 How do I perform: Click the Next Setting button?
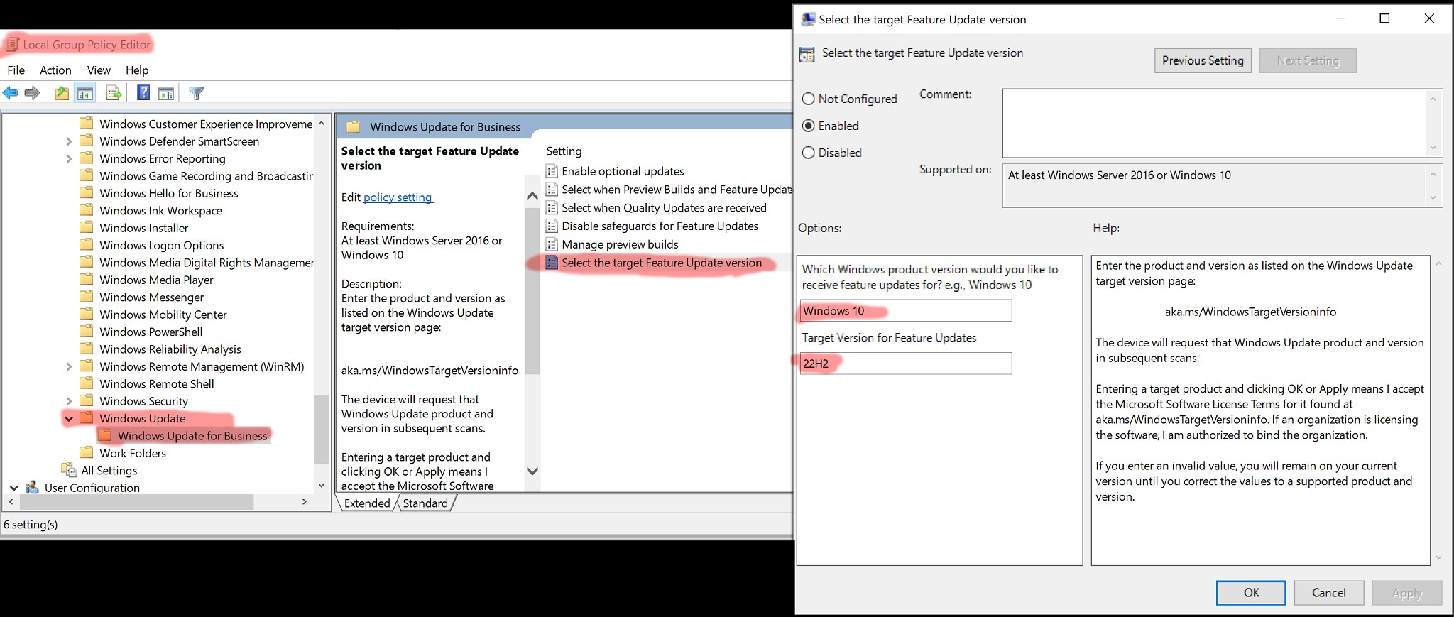1308,60
